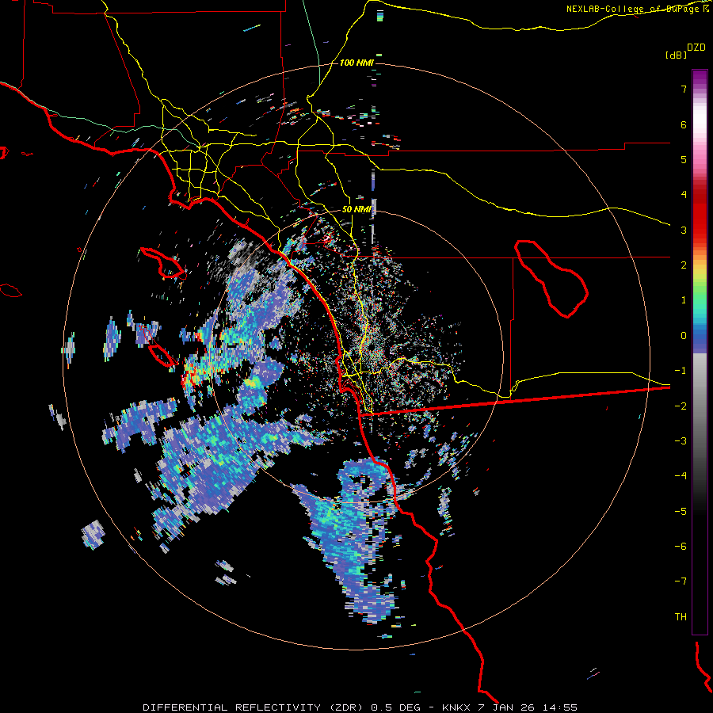
Task: Click the 4 value on color scale
Action: click(684, 195)
